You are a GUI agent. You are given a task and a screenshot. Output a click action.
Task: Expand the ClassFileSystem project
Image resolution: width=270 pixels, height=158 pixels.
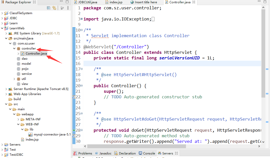pyautogui.click(x=2, y=13)
